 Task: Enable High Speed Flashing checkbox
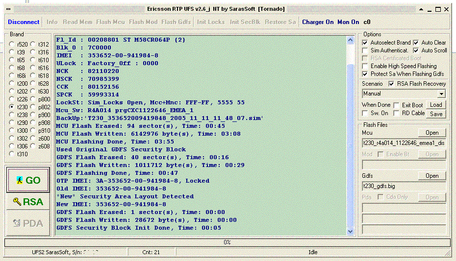[365, 66]
